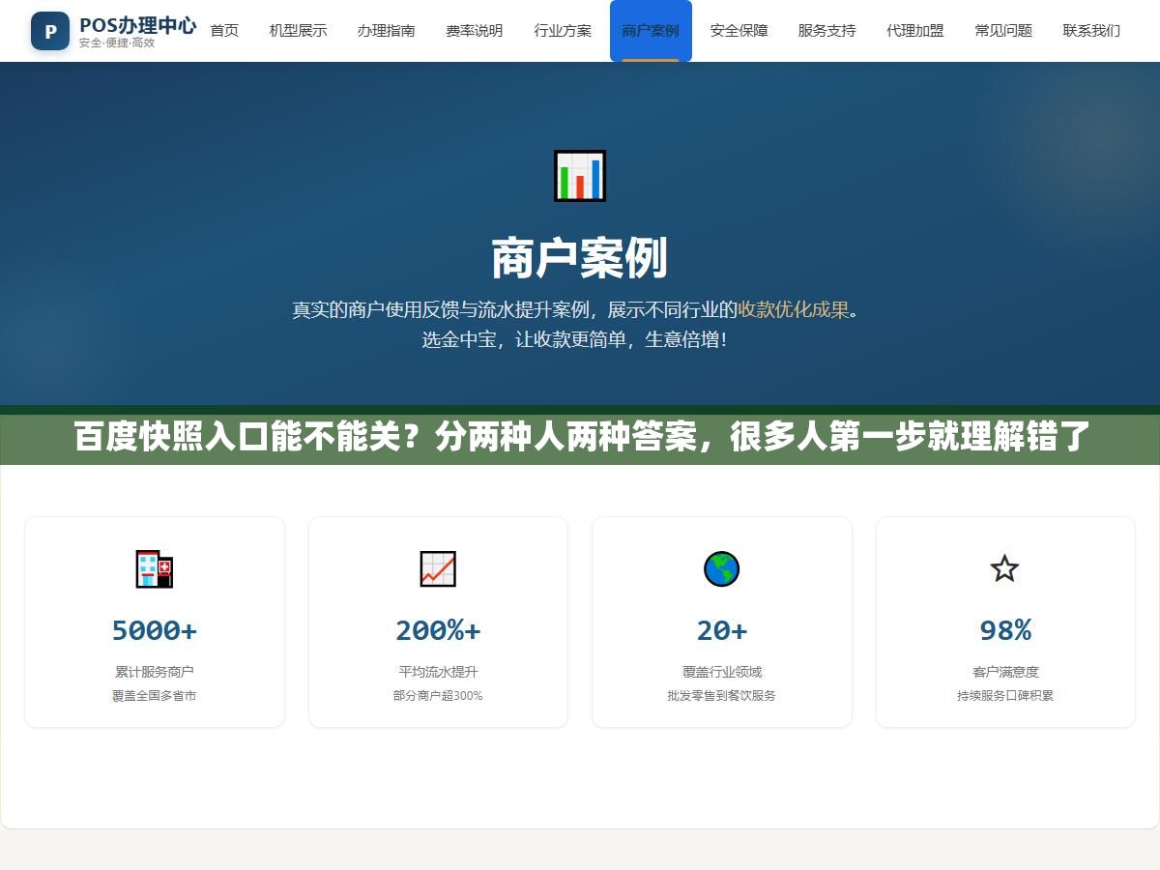Select 行业方案 in the top navigation
This screenshot has height=870, width=1160.
pos(563,31)
